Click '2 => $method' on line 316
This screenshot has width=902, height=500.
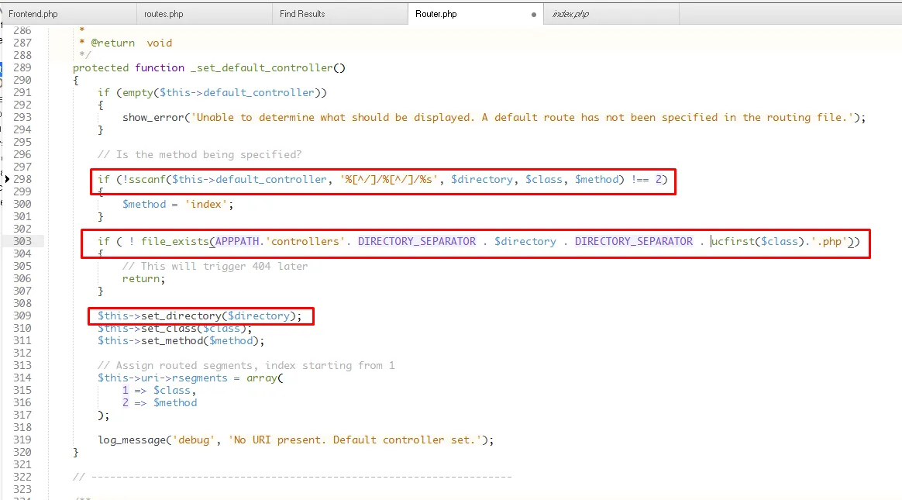point(160,403)
